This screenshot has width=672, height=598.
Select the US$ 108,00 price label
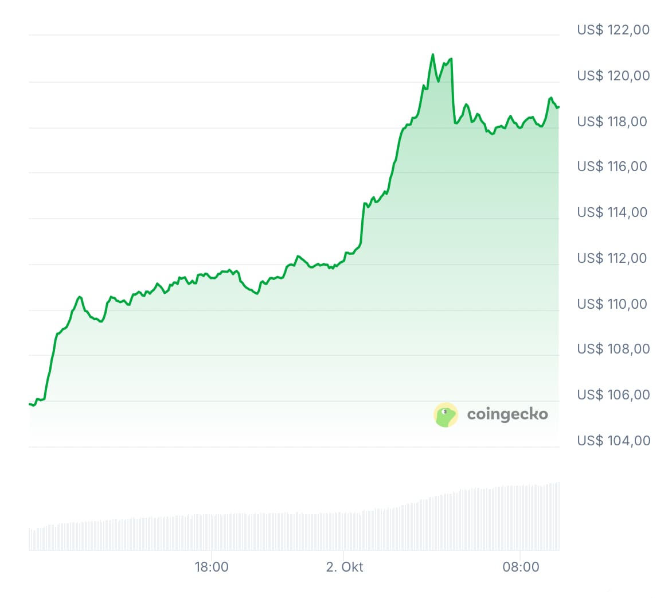(614, 349)
